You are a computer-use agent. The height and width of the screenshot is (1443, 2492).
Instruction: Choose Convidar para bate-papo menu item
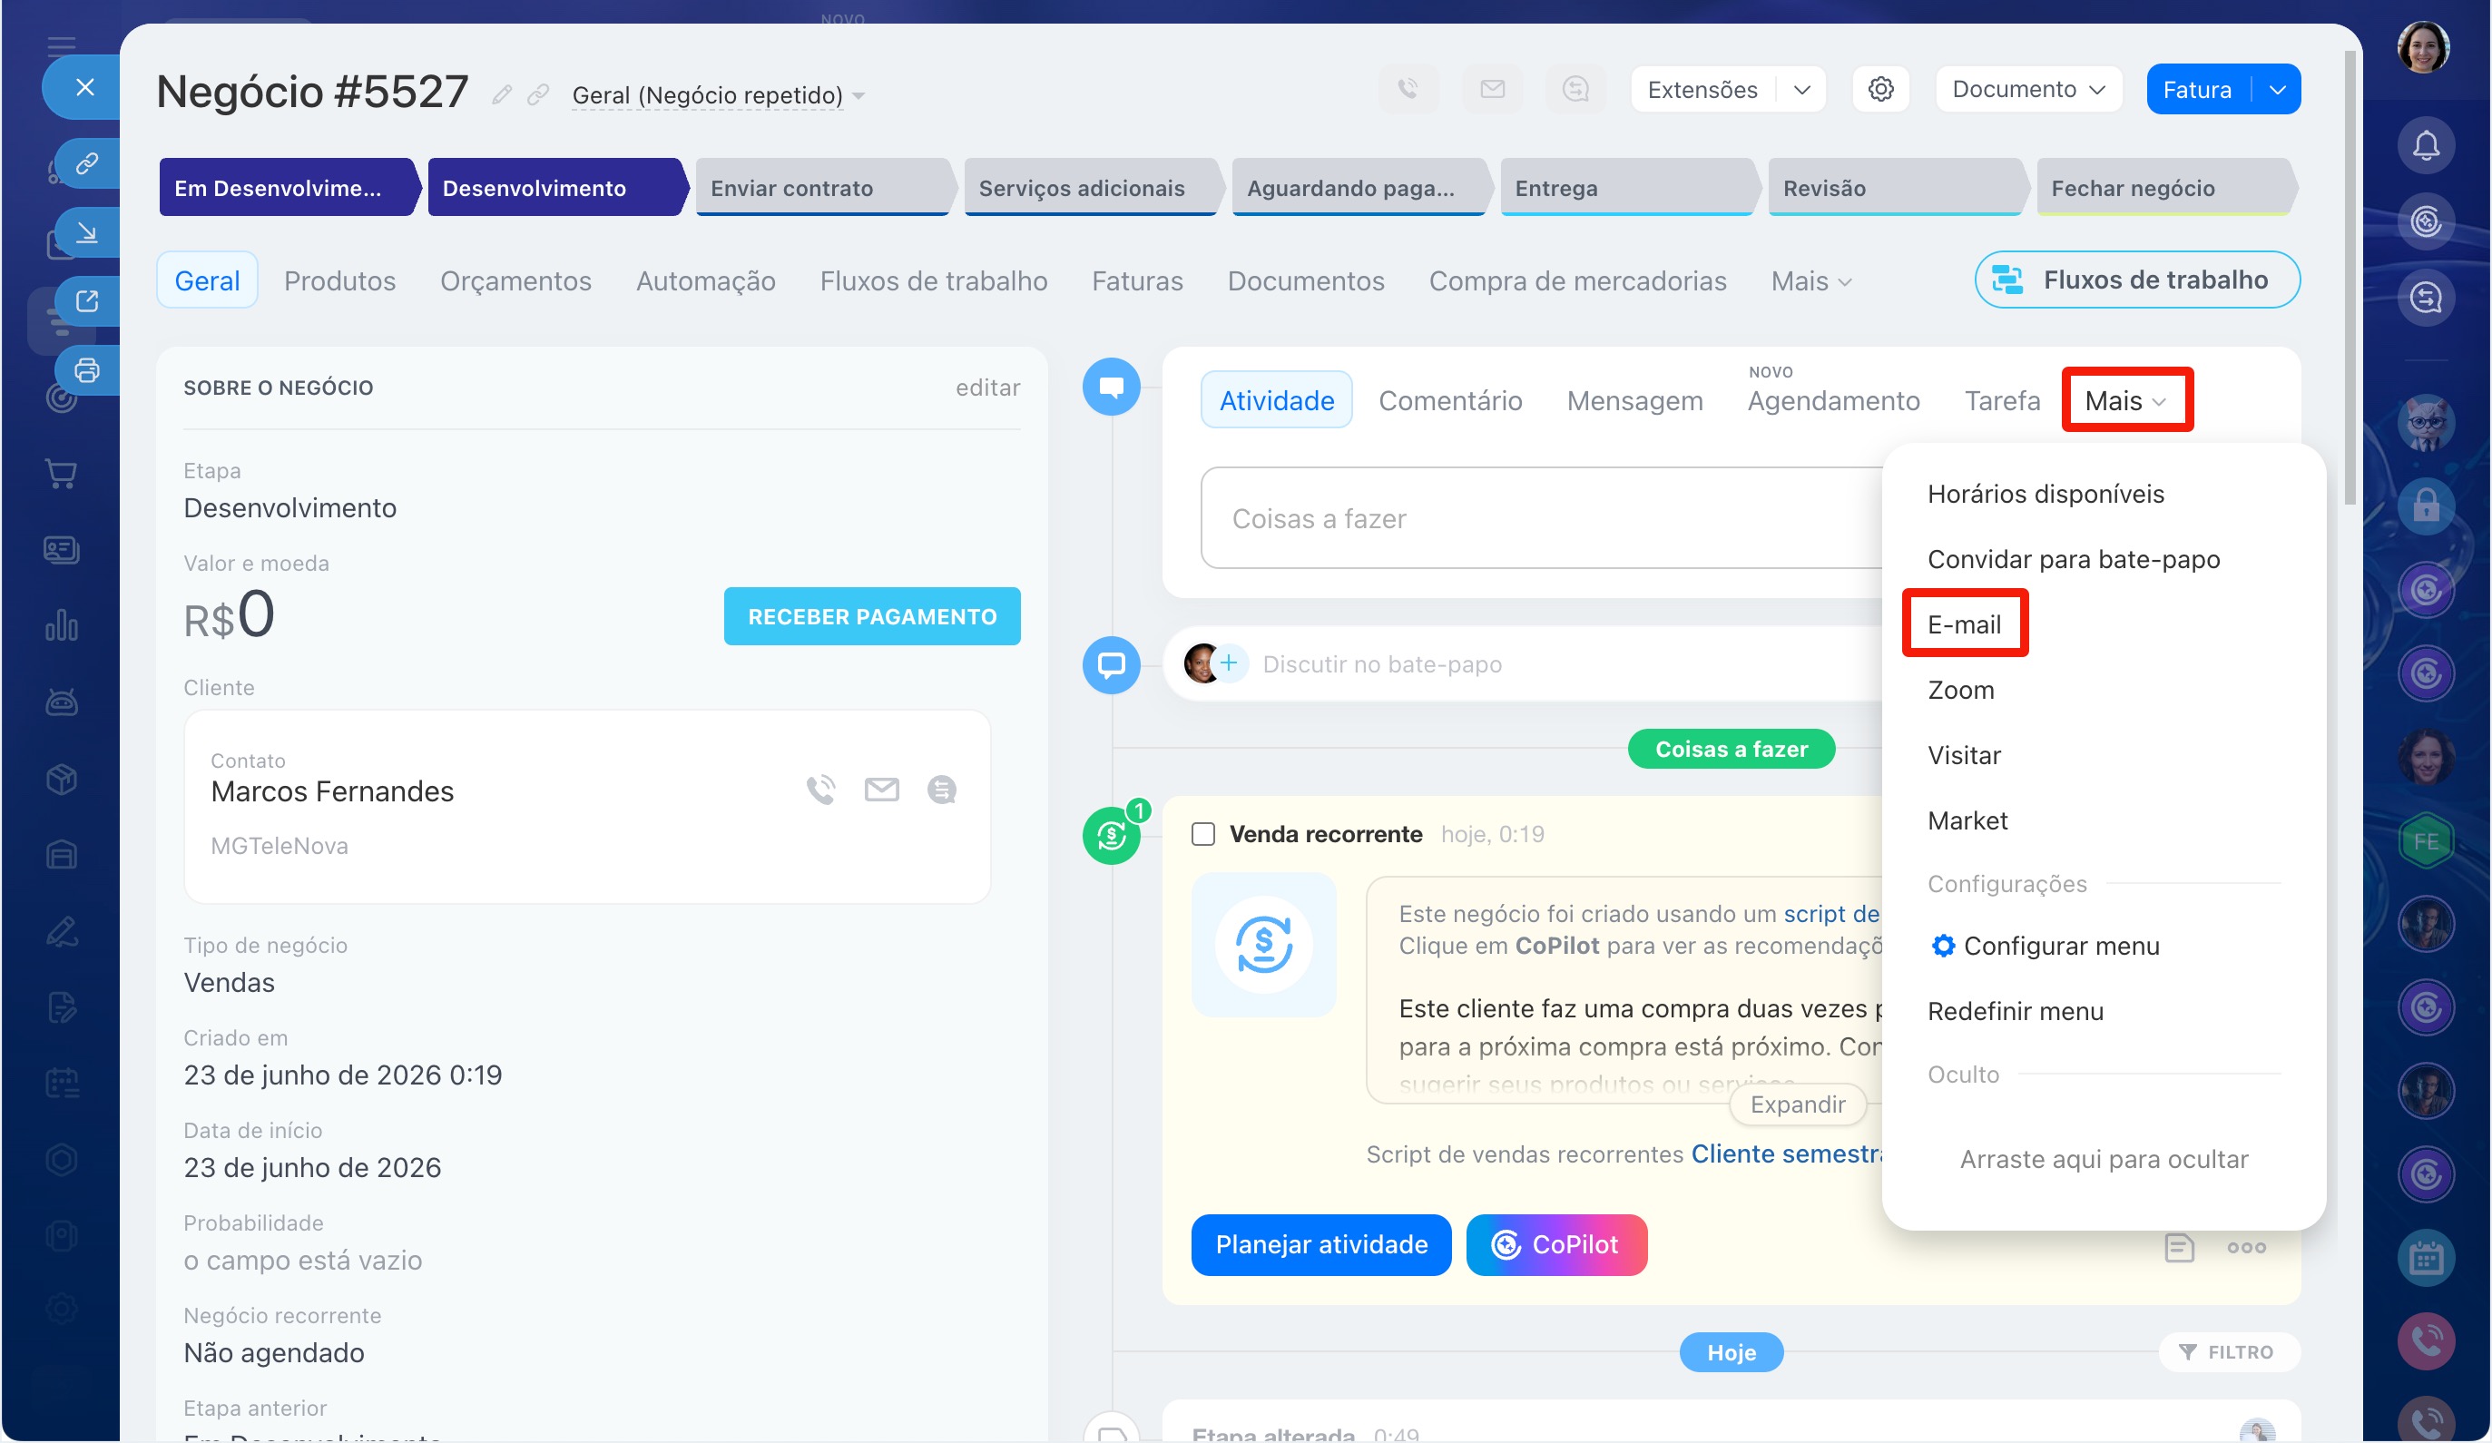pos(2073,559)
